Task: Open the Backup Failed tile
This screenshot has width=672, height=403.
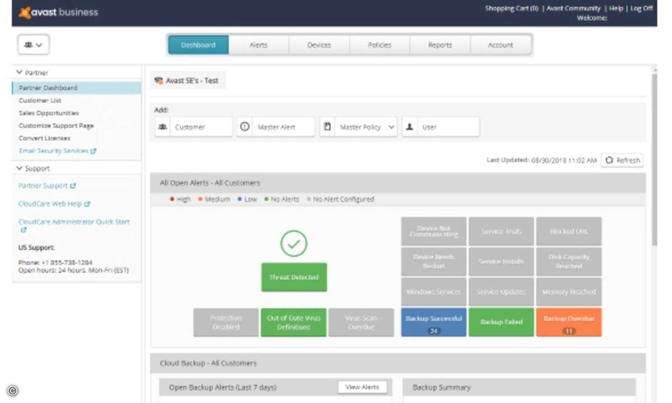Action: click(501, 322)
